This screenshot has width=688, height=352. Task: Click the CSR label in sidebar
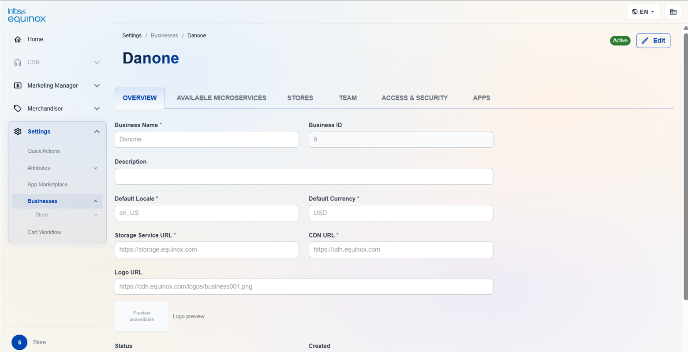(34, 62)
